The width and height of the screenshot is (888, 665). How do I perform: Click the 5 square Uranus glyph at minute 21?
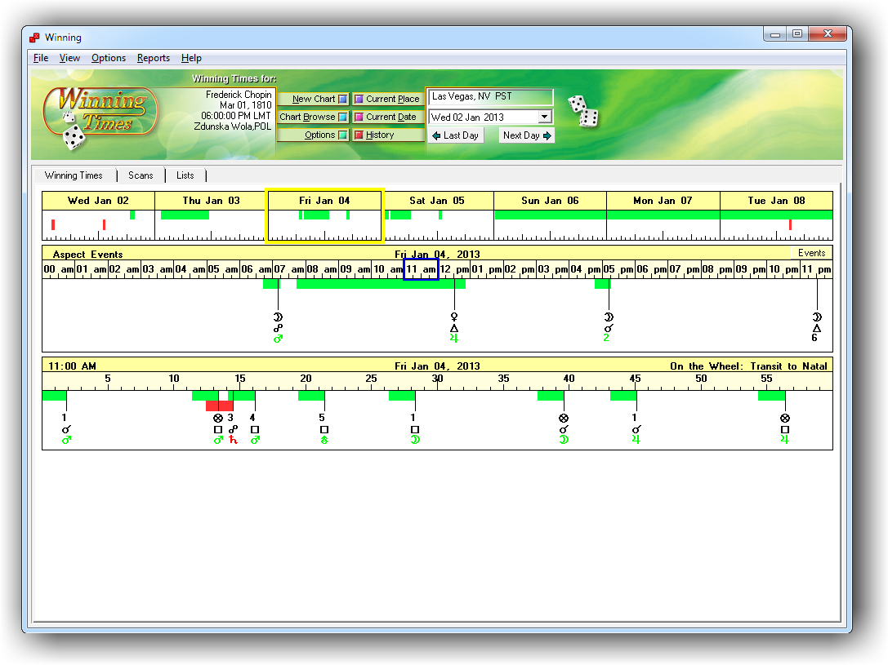click(x=324, y=429)
